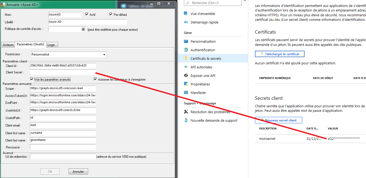Toggle the Par défaut checkbox
The width and height of the screenshot is (366, 178).
(x=111, y=14)
